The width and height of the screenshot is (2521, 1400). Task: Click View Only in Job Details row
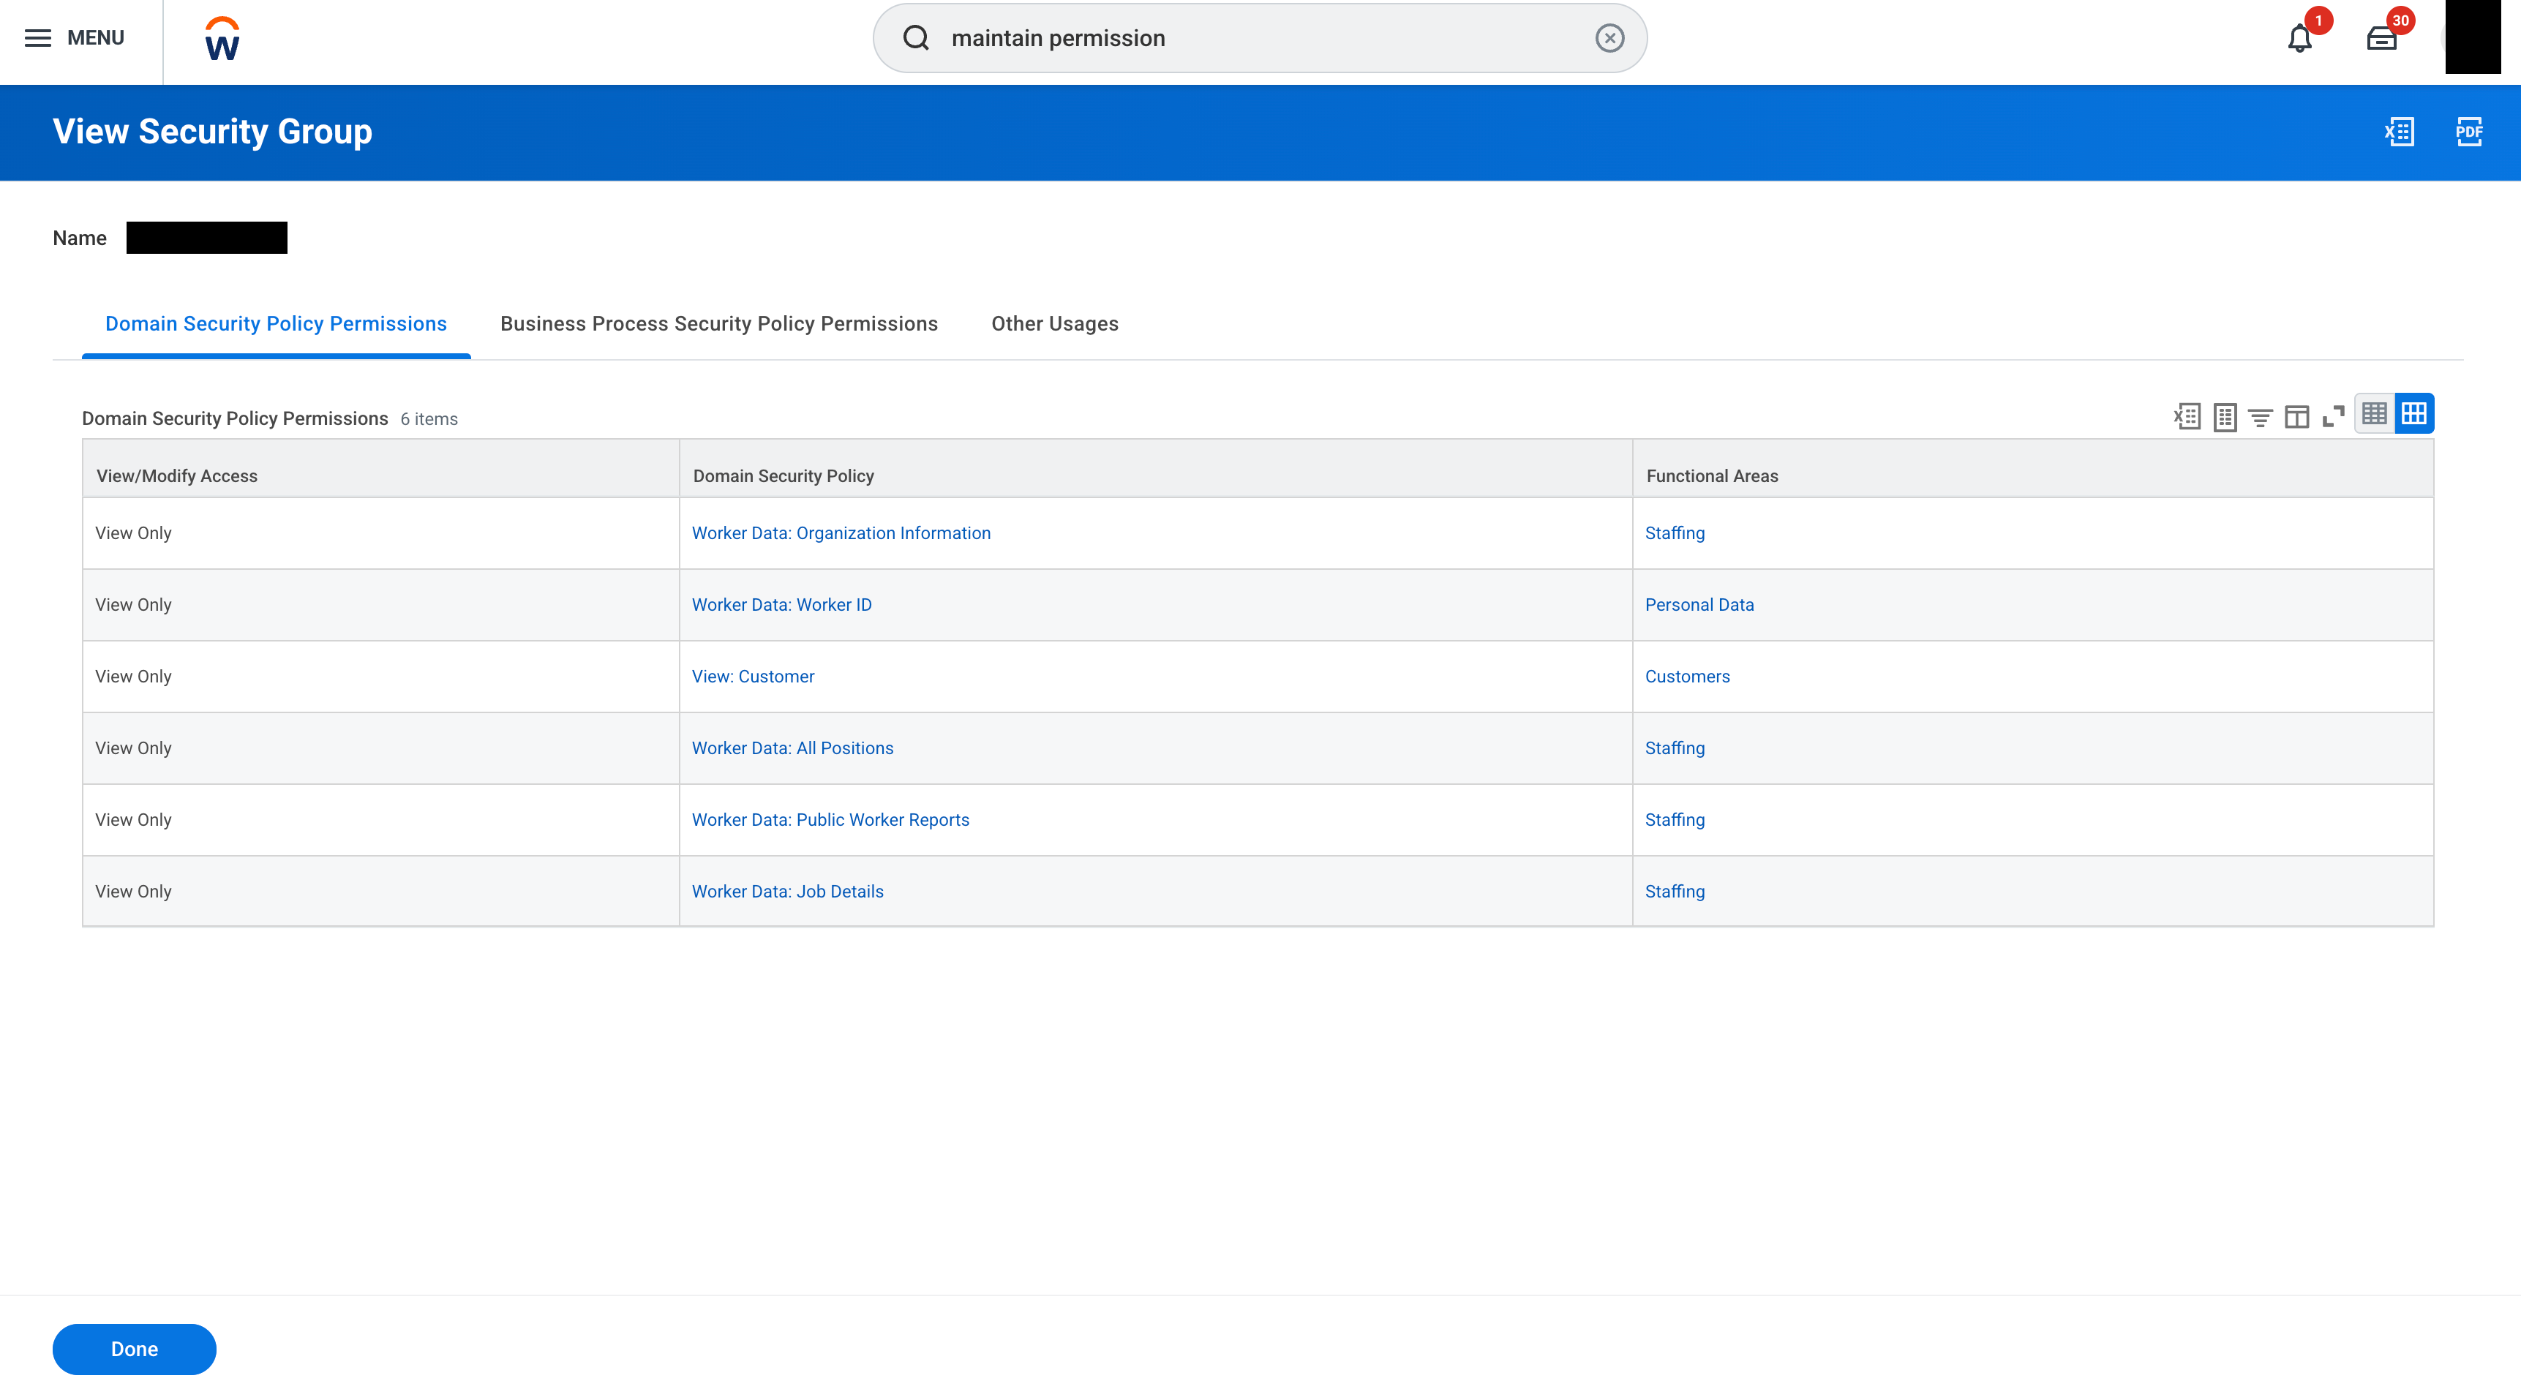pyautogui.click(x=133, y=892)
